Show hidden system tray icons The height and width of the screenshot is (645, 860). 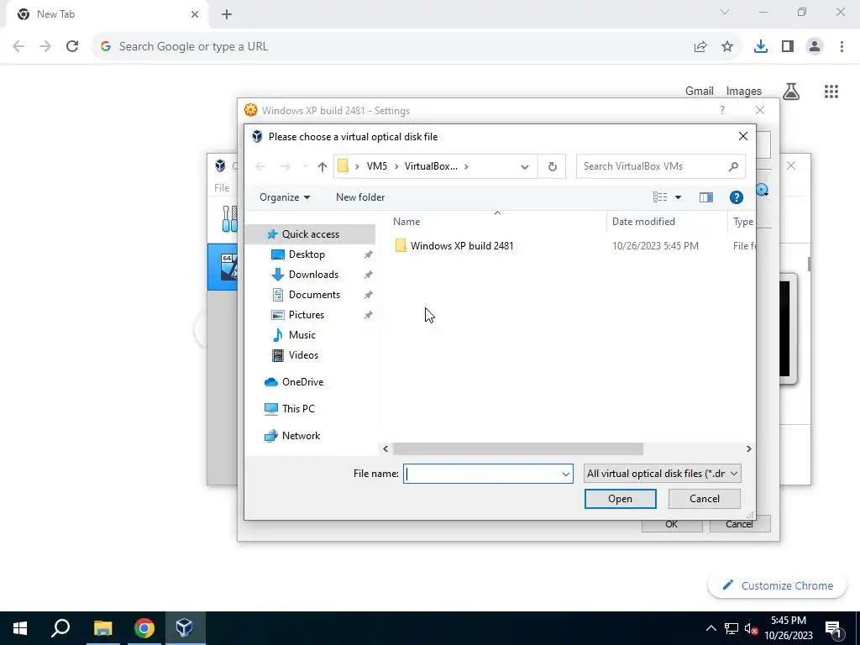(711, 628)
